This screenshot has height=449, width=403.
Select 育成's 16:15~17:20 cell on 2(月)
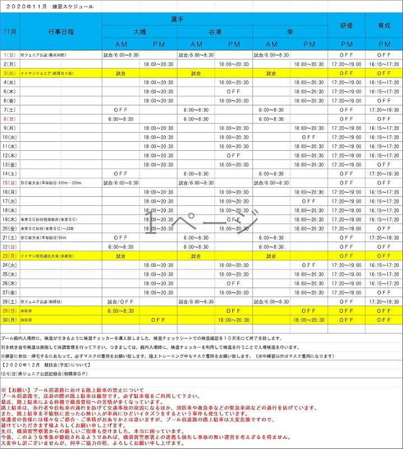[384, 64]
